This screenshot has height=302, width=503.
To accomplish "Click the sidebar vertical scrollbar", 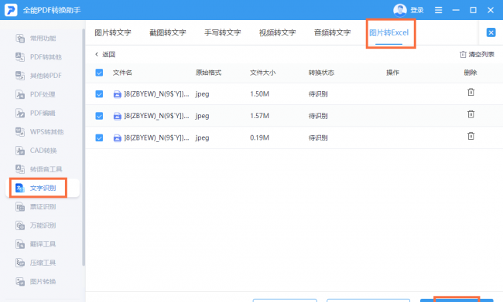I will [84, 148].
